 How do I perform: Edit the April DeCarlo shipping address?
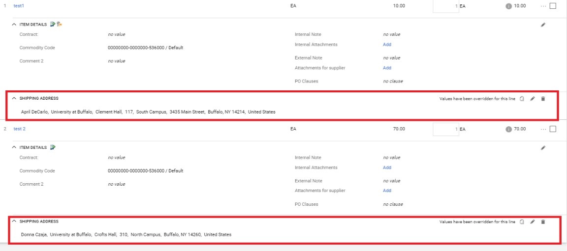pos(533,99)
